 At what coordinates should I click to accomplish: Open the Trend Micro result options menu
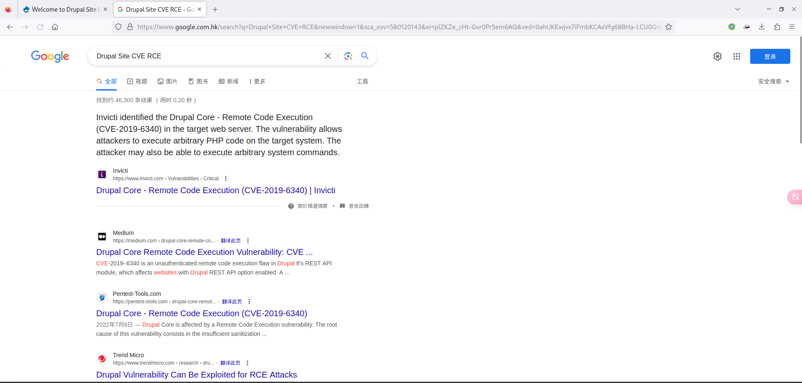(x=248, y=363)
